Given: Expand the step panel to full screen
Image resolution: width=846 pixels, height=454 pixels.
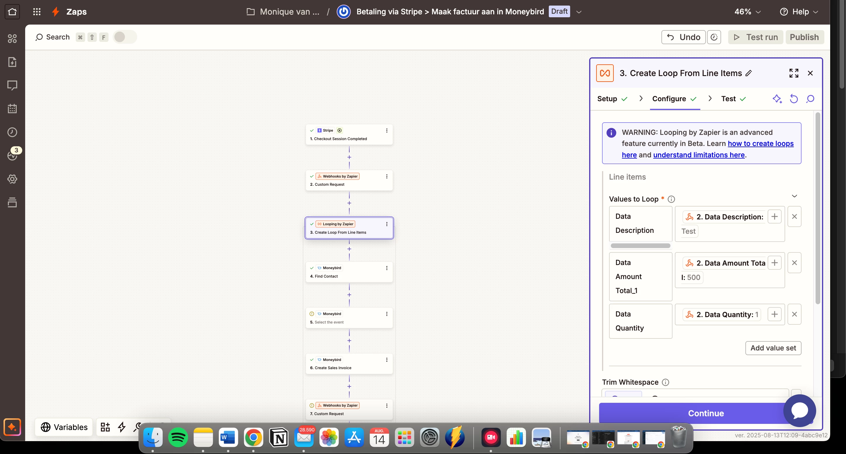Looking at the screenshot, I should [x=794, y=73].
